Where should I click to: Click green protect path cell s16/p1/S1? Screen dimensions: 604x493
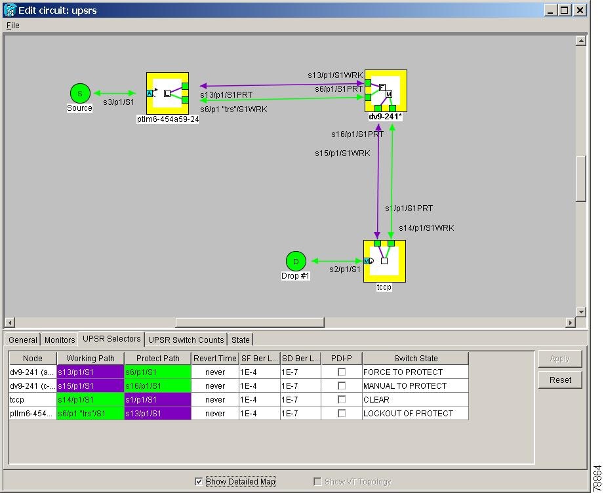coord(157,386)
